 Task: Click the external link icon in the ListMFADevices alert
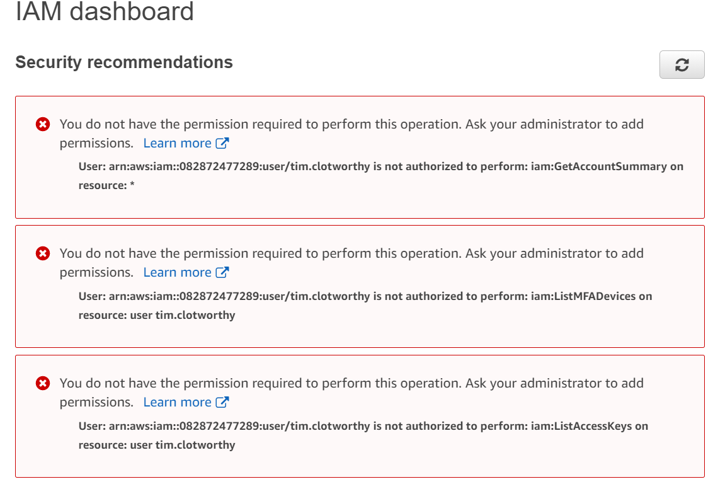click(222, 272)
